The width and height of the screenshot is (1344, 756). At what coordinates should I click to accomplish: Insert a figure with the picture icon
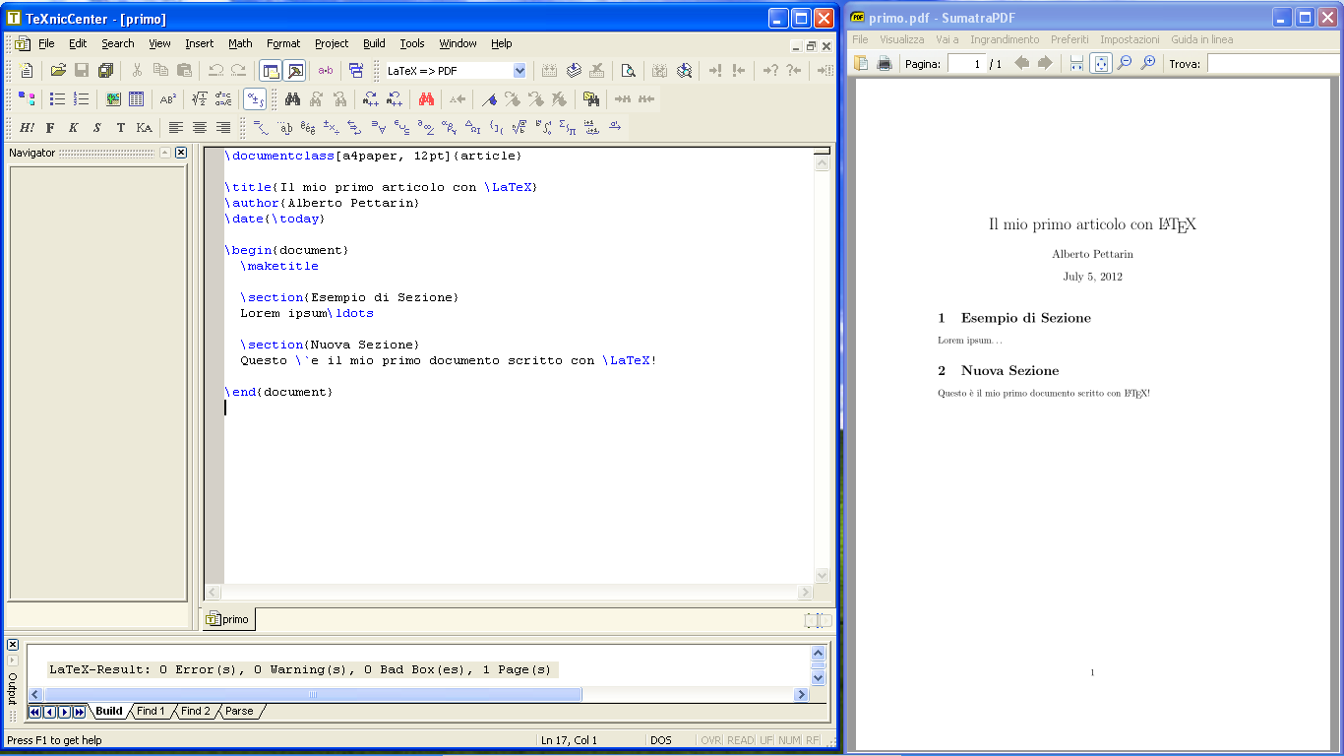[113, 98]
